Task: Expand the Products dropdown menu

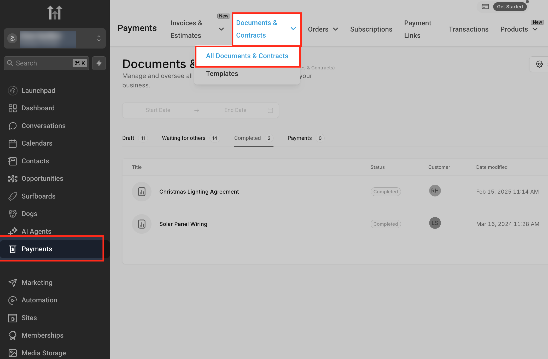Action: point(535,29)
